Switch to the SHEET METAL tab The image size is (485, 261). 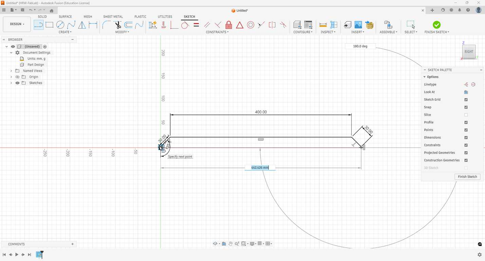[113, 17]
